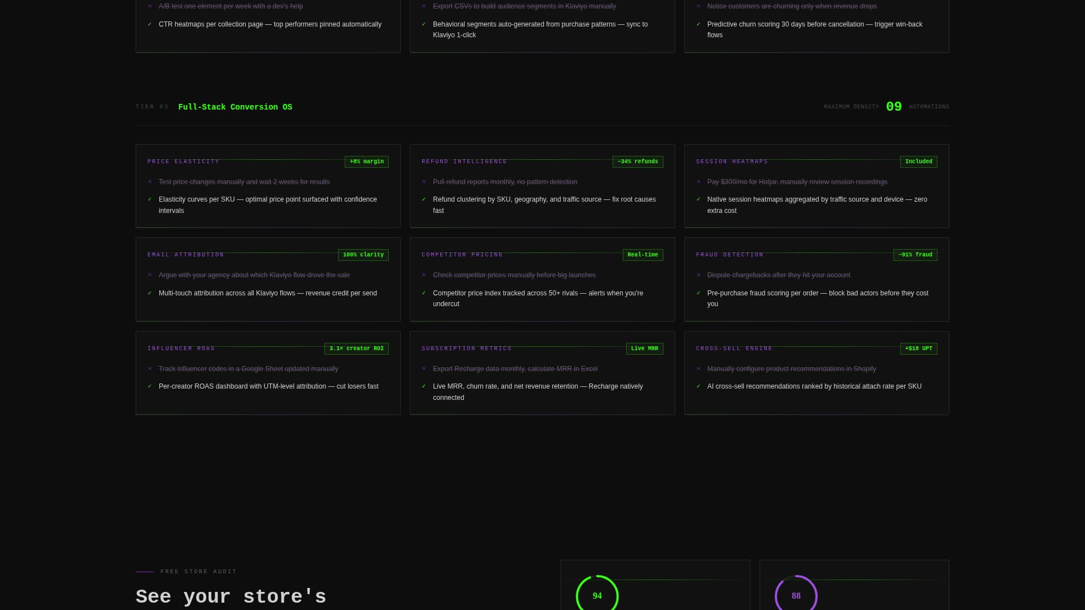
Task: Click the 'Real-time' badge on Competitor Pricing
Action: pyautogui.click(x=643, y=255)
